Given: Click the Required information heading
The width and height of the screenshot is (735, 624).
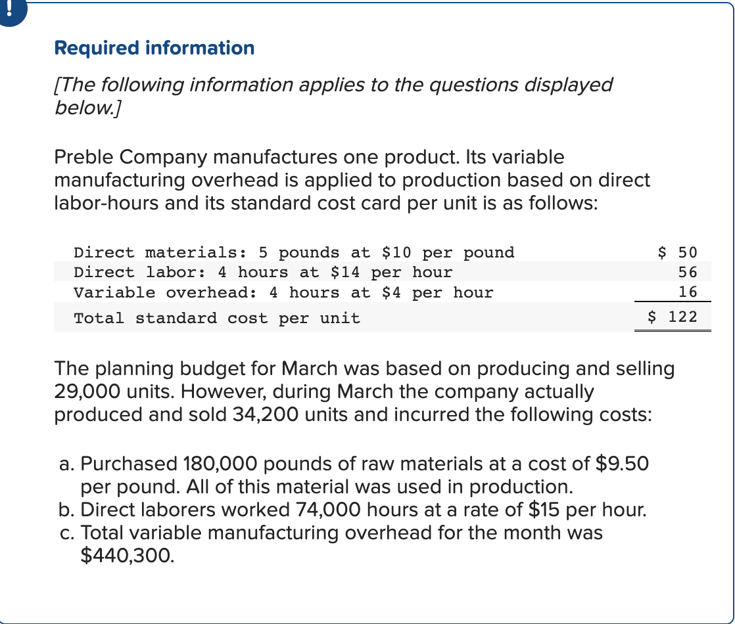Looking at the screenshot, I should click(x=154, y=48).
